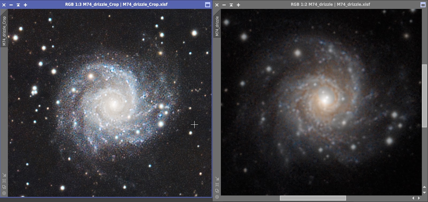The image size is (428, 202).
Task: Click fit-view square icon in M74_drizzle window
Action: pyautogui.click(x=217, y=185)
